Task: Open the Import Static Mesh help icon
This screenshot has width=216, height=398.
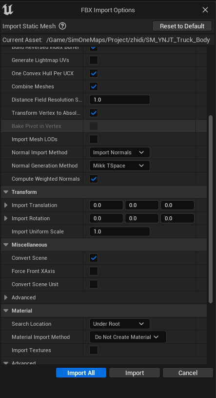Action: point(62,26)
